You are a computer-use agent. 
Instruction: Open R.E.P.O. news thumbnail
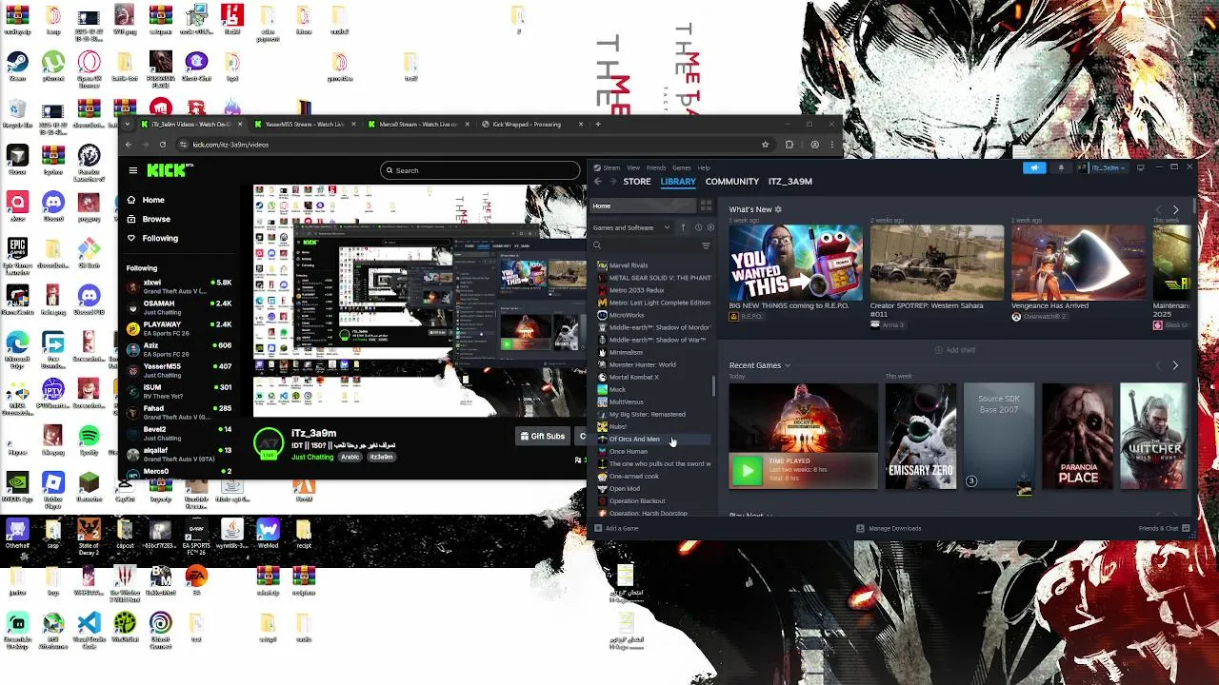pos(796,263)
